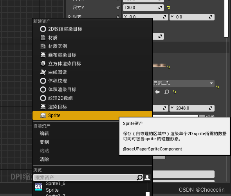The height and width of the screenshot is (196, 231).
Task: Click the 体积纹理 circle icon
Action: [x=43, y=81]
